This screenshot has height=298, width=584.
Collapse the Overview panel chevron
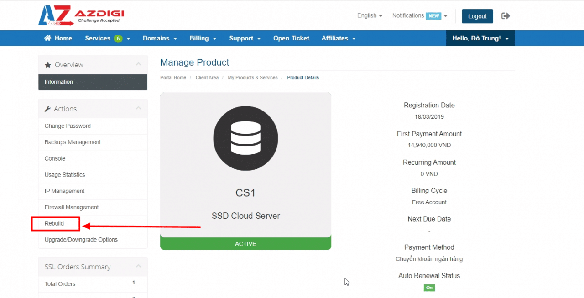click(138, 65)
